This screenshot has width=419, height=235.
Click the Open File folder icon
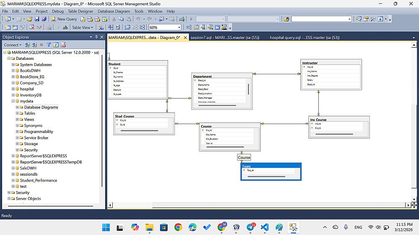point(29,19)
